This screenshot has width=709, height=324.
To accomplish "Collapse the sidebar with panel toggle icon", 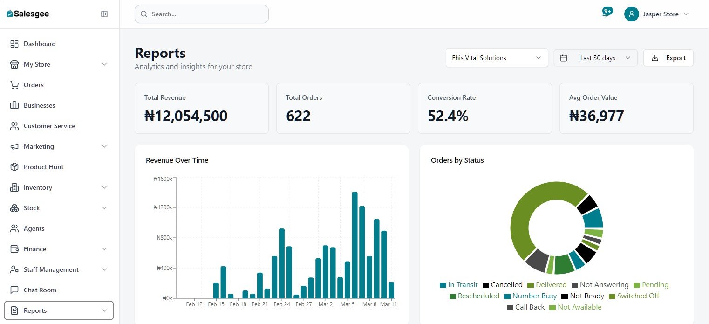I will pos(105,14).
